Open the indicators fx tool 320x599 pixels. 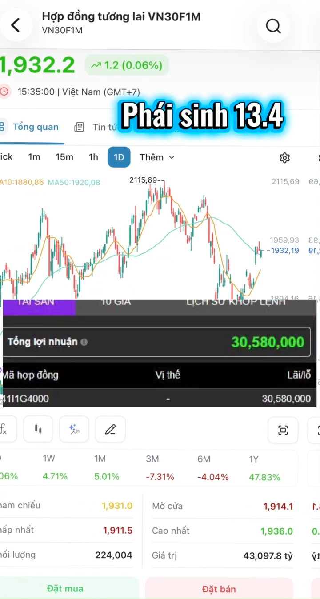click(4, 429)
